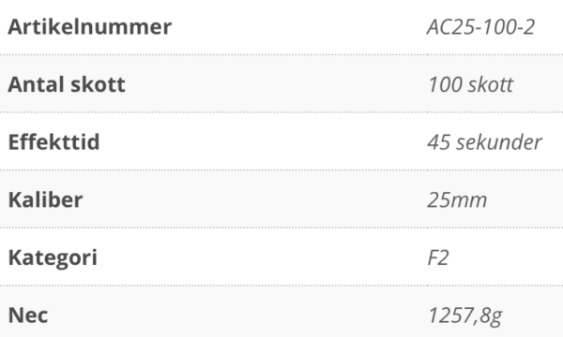Select the F2 category value

[438, 257]
